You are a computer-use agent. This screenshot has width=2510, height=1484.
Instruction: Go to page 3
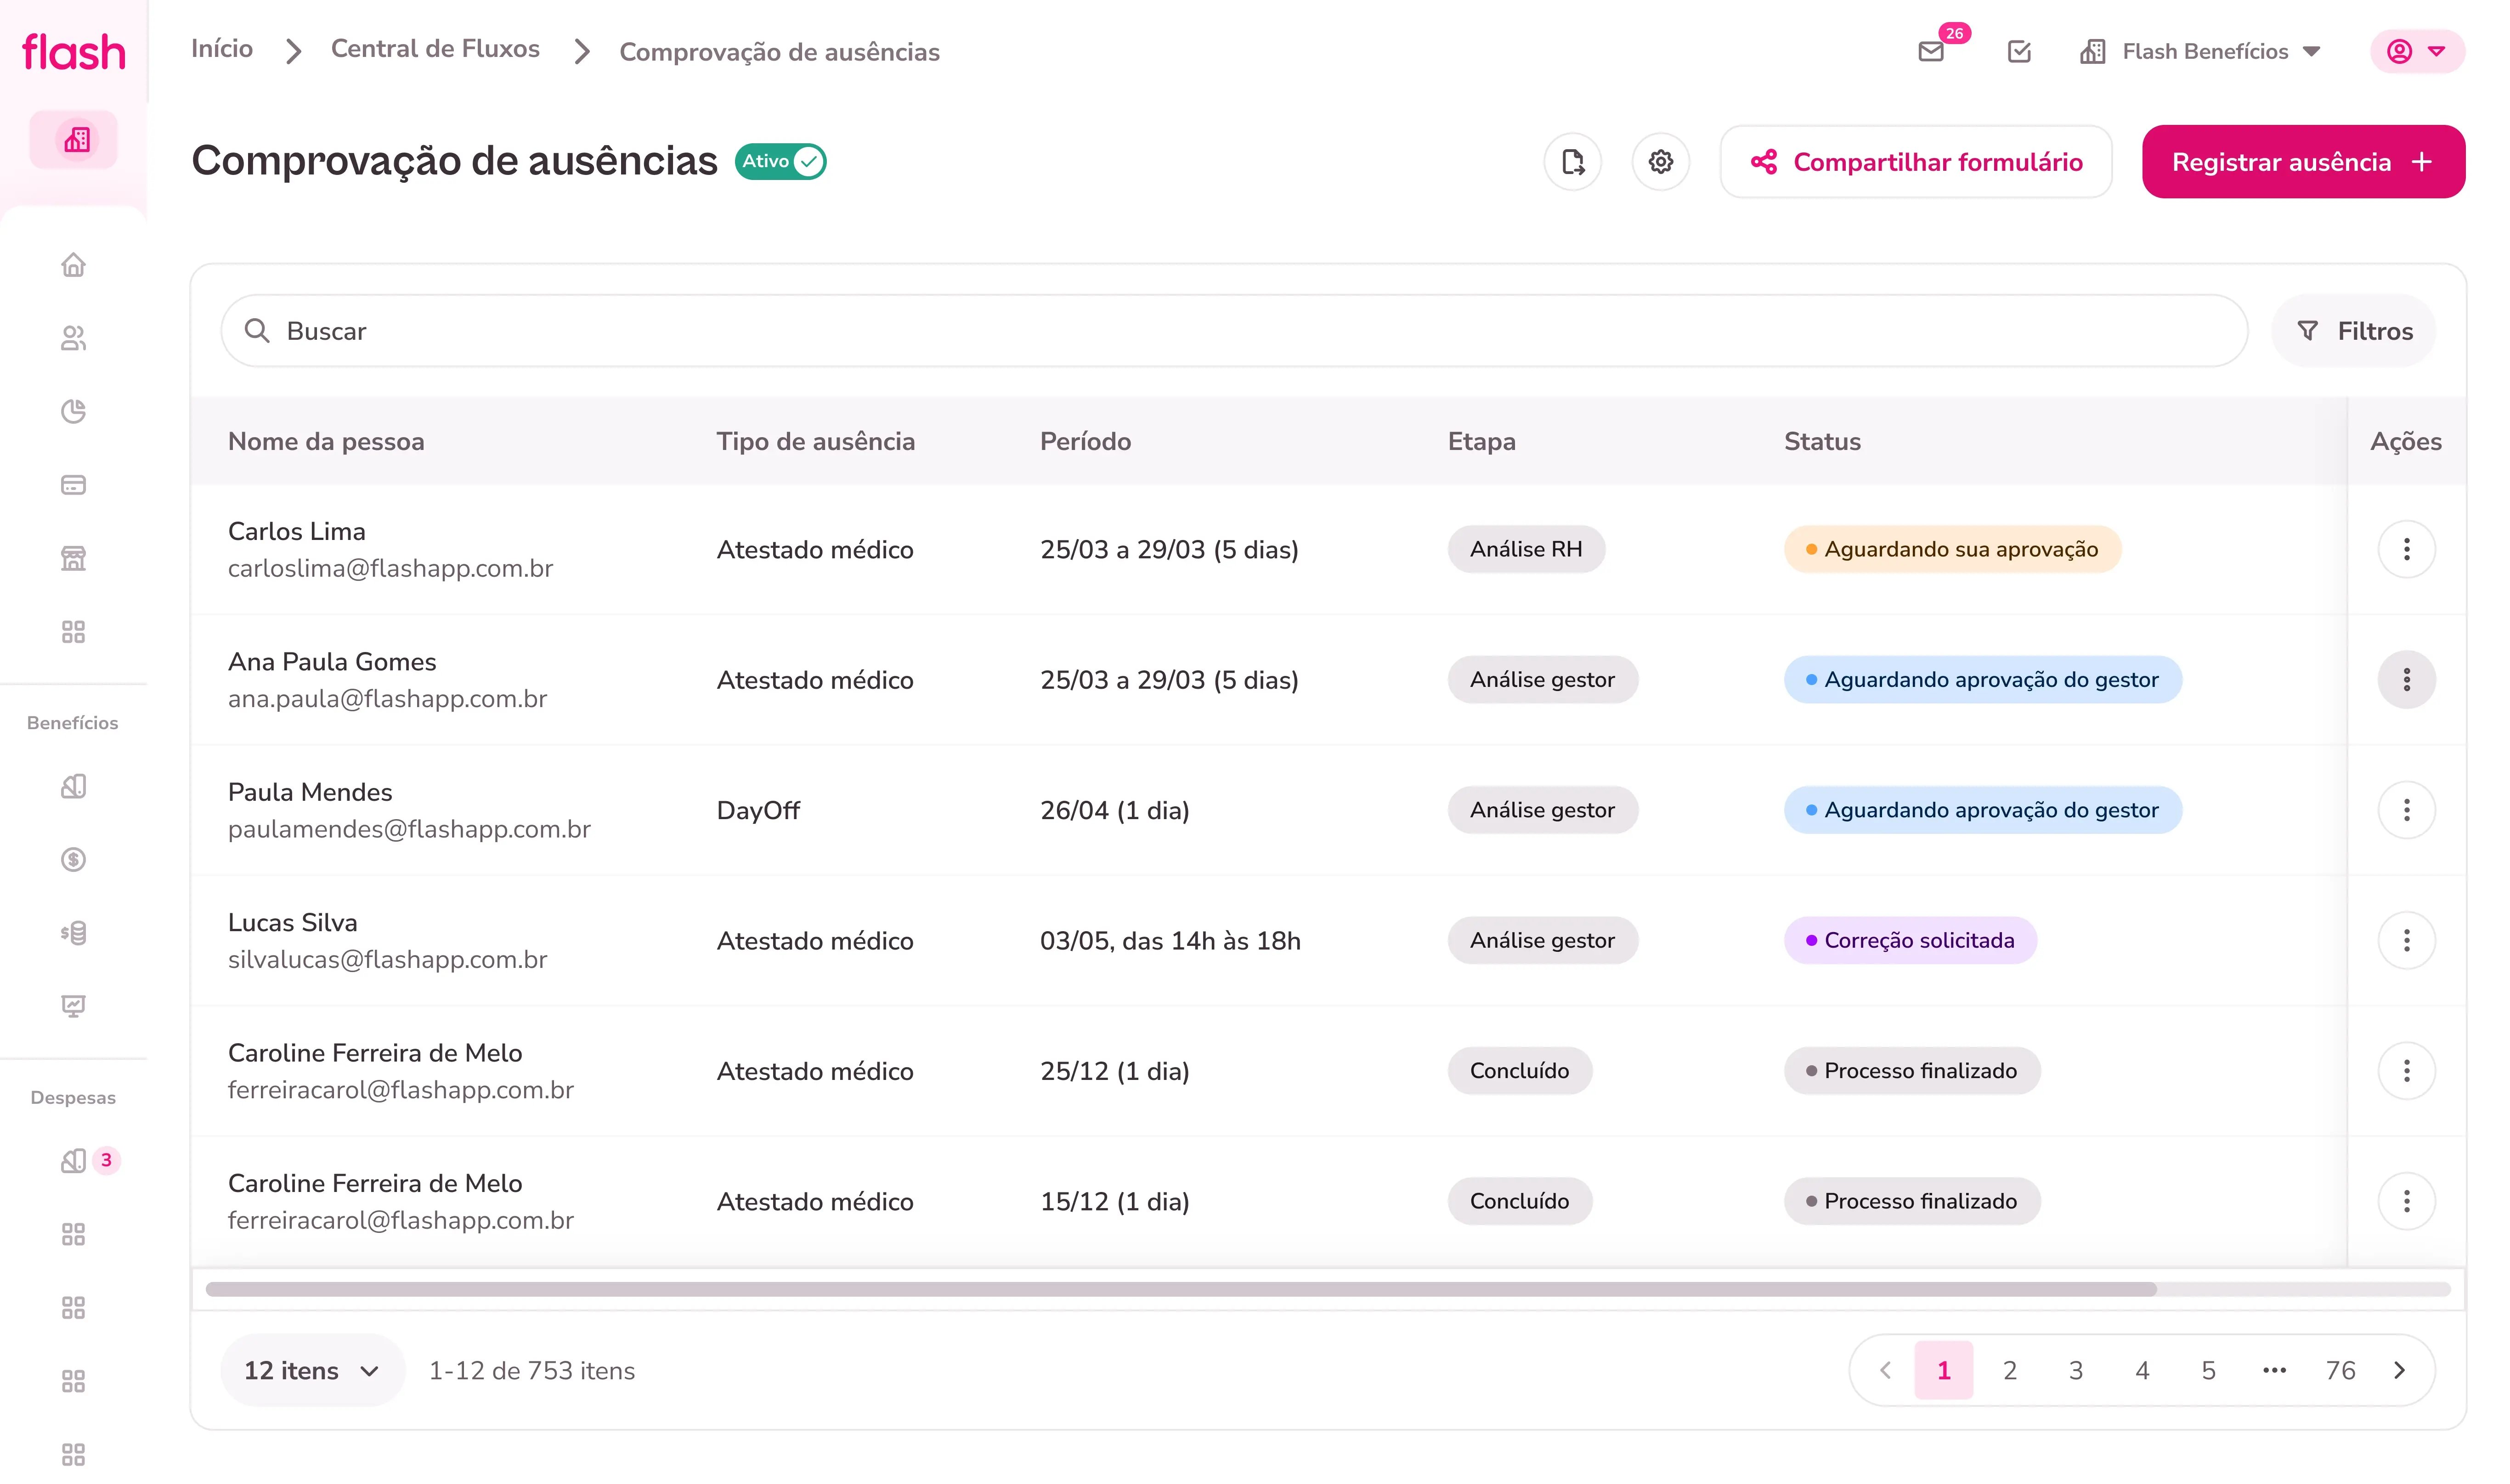coord(2076,1370)
